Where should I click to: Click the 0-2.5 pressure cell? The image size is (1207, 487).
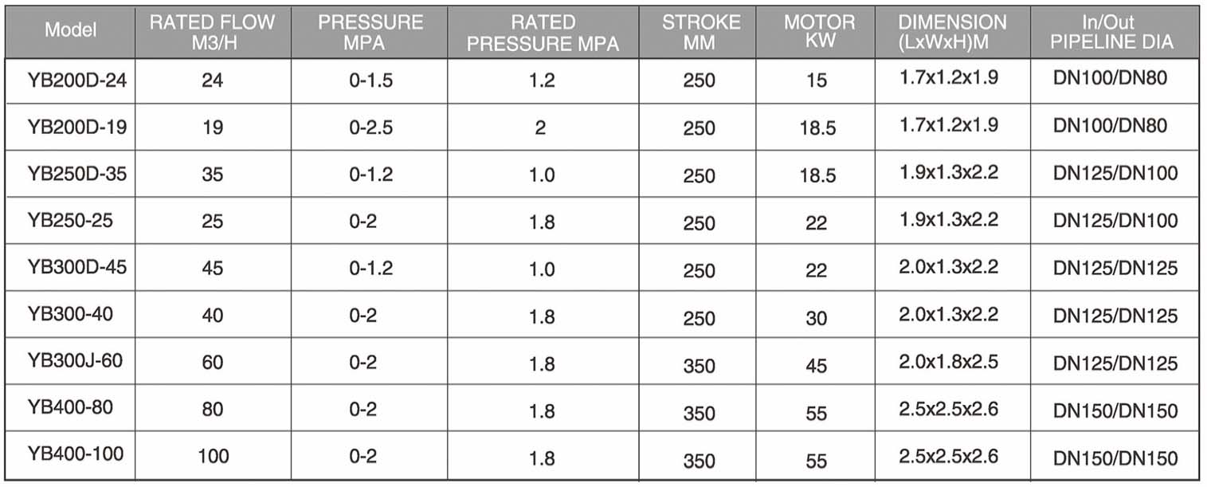371,128
